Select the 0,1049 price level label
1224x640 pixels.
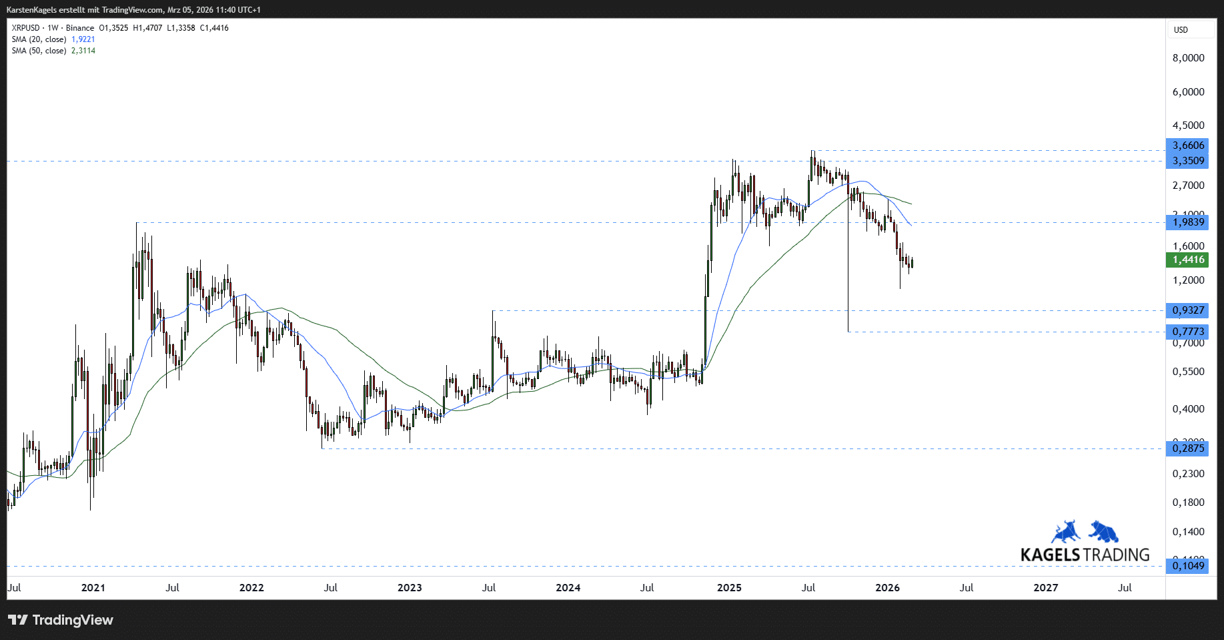coord(1188,566)
